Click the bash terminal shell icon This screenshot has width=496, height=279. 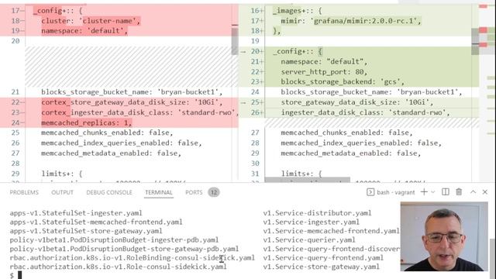370,192
